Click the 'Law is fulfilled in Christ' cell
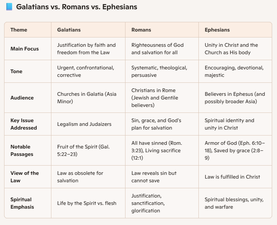This screenshot has height=225, width=277. tap(232, 177)
